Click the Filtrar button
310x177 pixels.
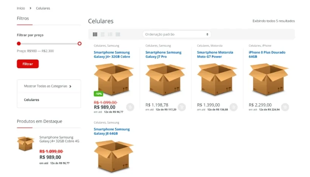[28, 64]
